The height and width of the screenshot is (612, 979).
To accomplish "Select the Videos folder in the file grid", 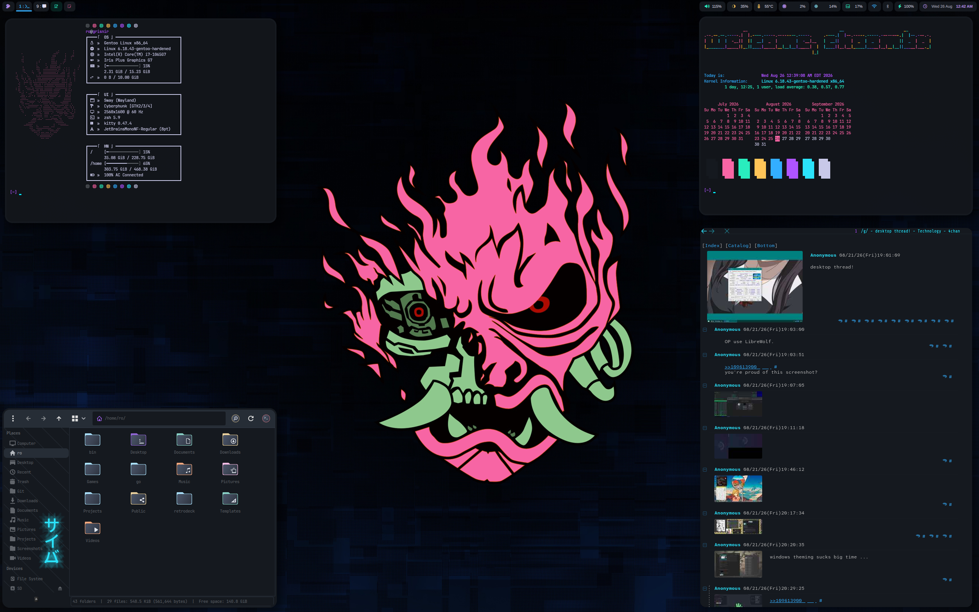I will (92, 532).
